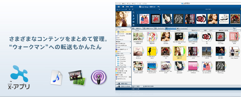The image size is (241, 97).
Task: Switch to the アーティストリスト tab
Action: coord(182,28)
